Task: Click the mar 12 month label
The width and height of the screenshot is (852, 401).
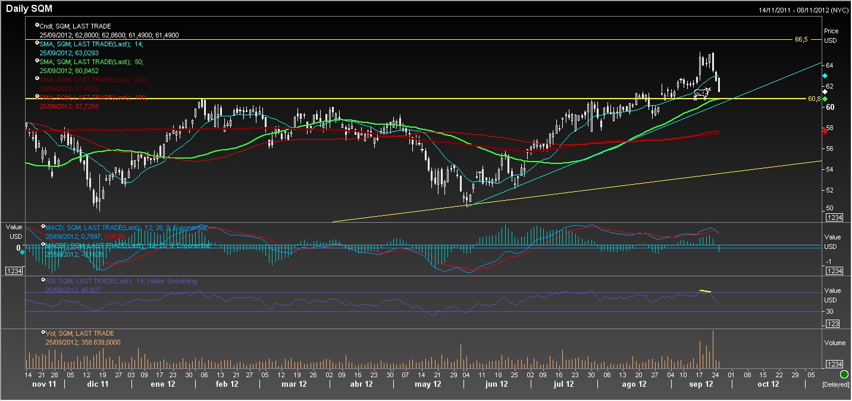Action: pos(294,384)
